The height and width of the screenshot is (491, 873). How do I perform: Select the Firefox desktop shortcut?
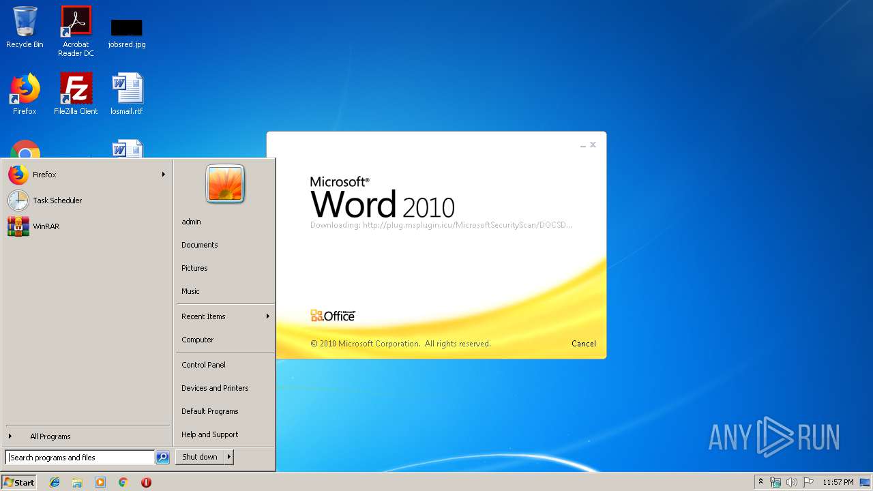click(x=25, y=93)
